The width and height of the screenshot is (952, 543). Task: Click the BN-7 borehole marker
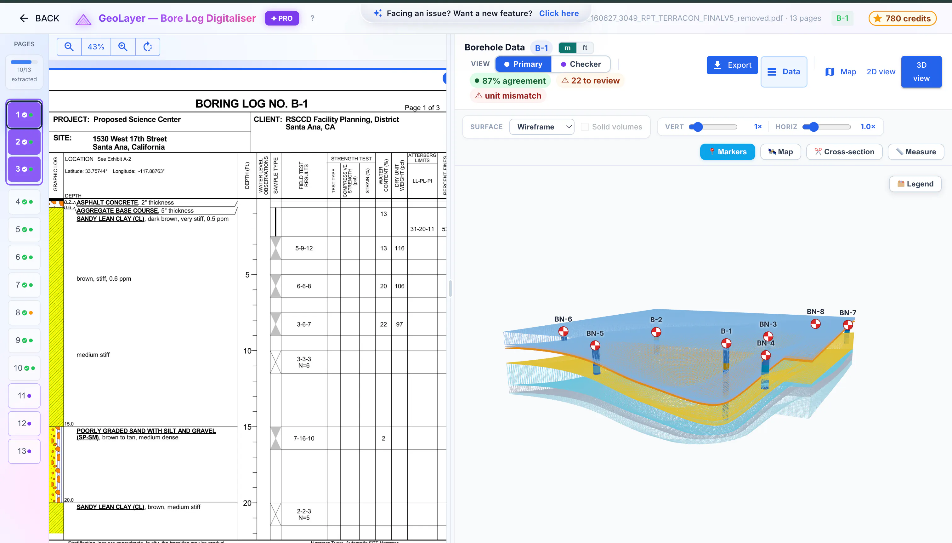[x=848, y=325]
